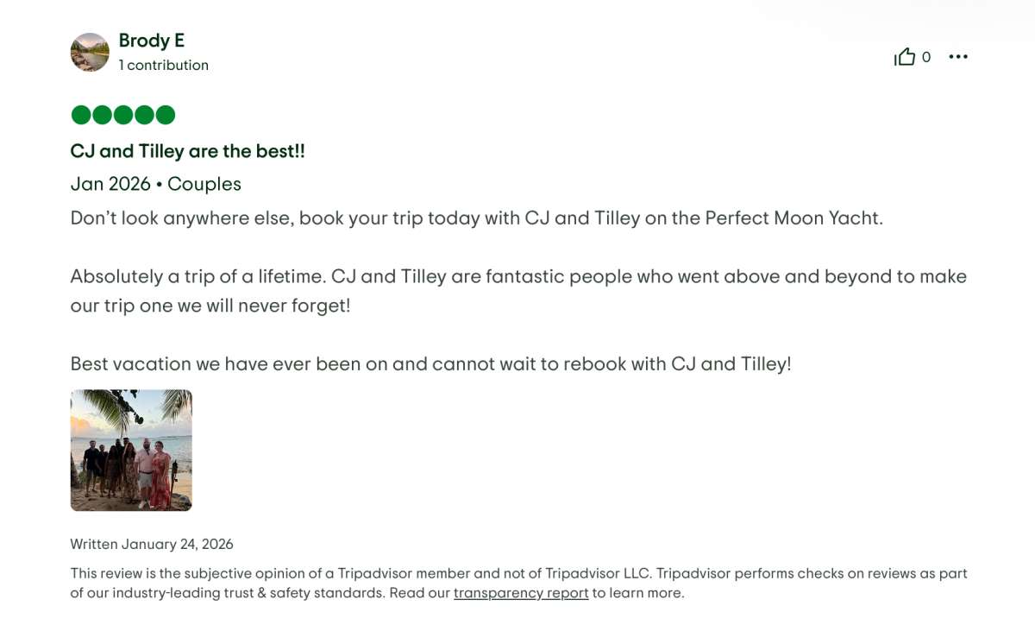Click the helpful vote count "0"

(x=926, y=57)
